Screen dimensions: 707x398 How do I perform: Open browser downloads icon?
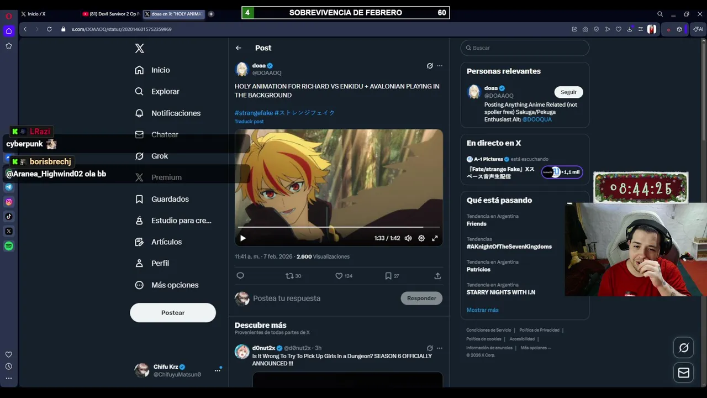(x=630, y=29)
